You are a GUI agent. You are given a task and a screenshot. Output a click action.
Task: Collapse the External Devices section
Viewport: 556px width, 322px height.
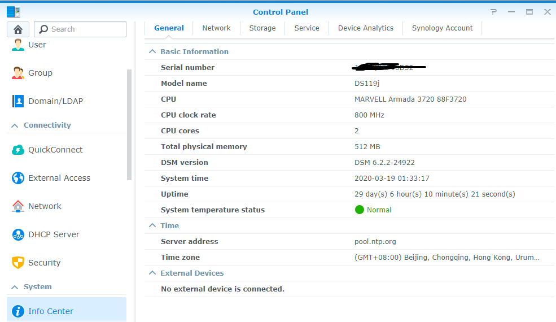tap(152, 273)
